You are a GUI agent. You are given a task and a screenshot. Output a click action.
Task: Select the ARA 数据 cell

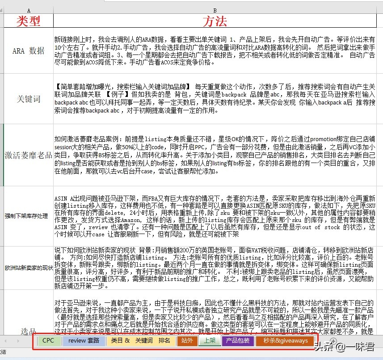(29, 50)
